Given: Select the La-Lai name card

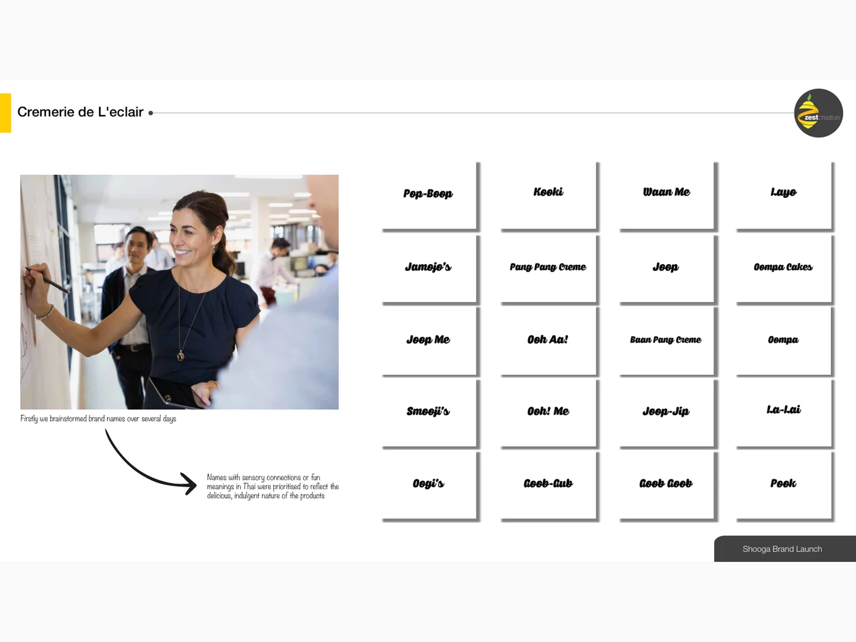Looking at the screenshot, I should pos(785,413).
